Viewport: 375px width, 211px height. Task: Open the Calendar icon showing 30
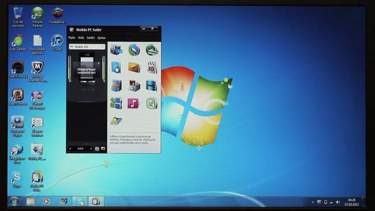click(x=152, y=68)
